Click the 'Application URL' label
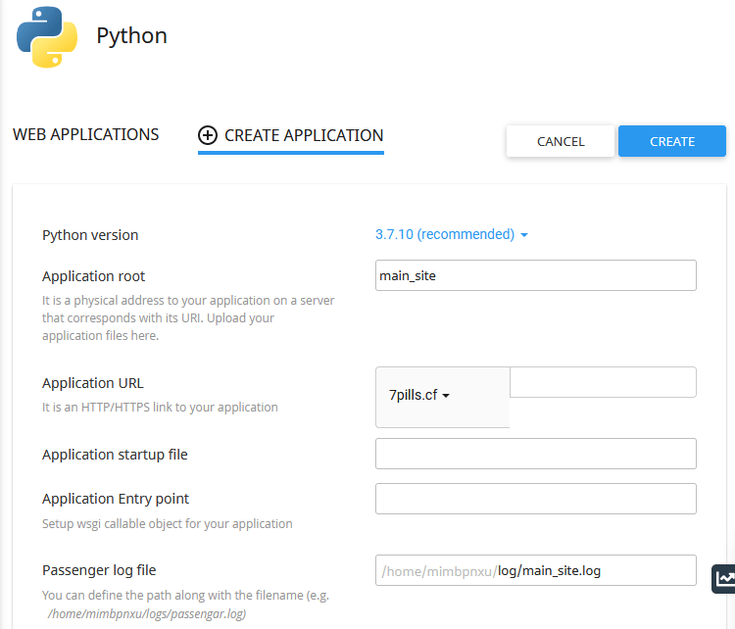 coord(93,383)
